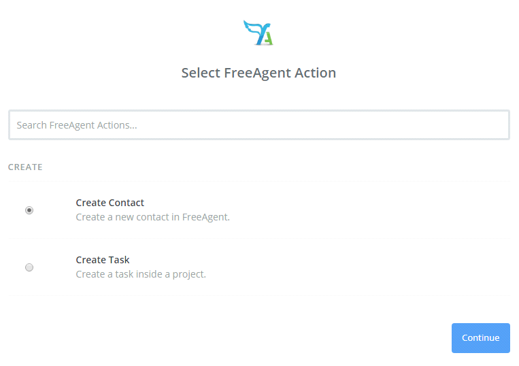Select the Create Contact radio button

29,210
